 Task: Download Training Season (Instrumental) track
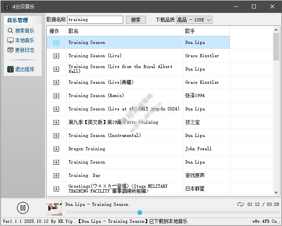(x=56, y=135)
